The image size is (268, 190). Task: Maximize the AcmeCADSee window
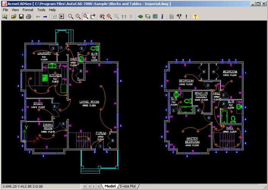pyautogui.click(x=258, y=4)
